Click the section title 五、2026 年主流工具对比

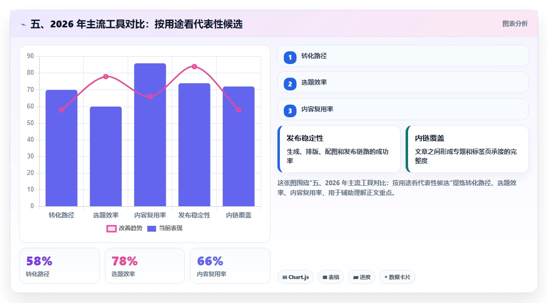tap(137, 24)
